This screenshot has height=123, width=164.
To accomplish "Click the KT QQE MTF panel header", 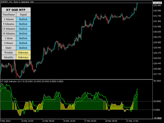I will 16,10.
